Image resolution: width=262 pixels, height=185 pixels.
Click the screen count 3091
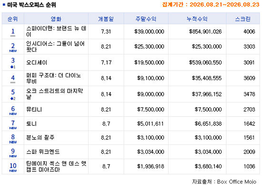(249, 62)
